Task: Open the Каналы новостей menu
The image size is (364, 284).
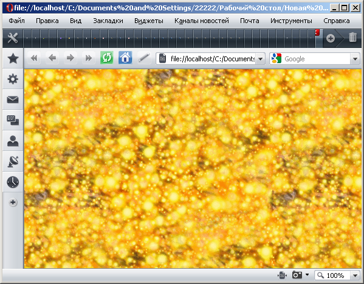Action: pos(202,21)
